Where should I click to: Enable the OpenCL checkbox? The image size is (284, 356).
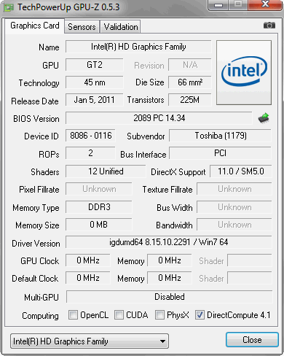pos(73,314)
